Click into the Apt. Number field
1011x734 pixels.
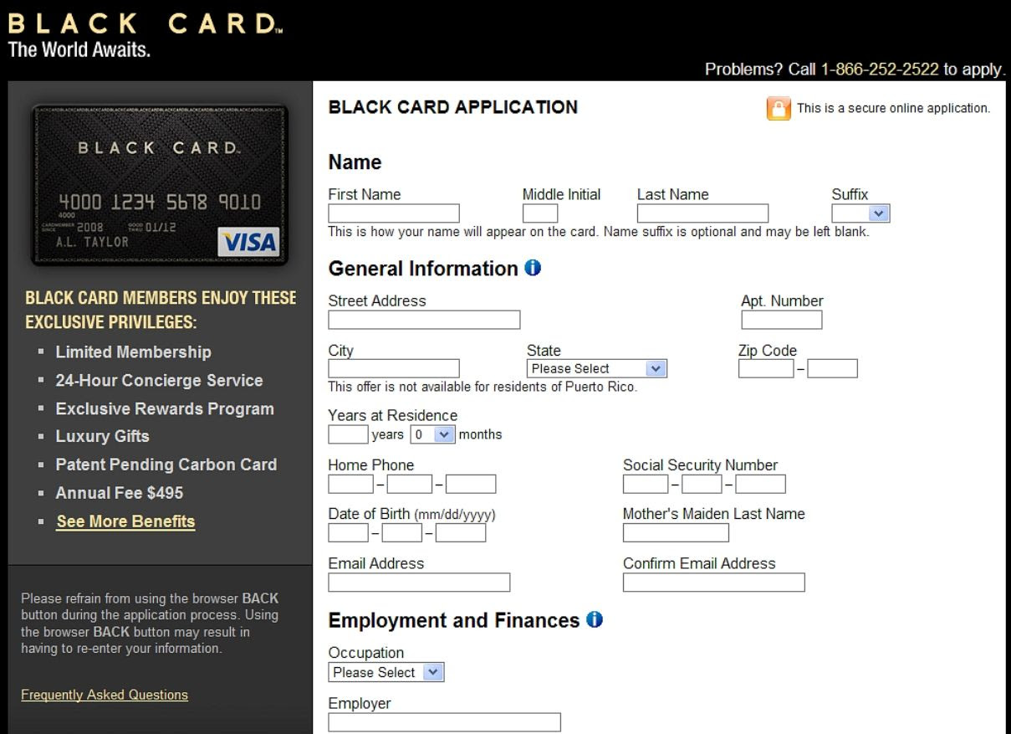click(x=782, y=320)
